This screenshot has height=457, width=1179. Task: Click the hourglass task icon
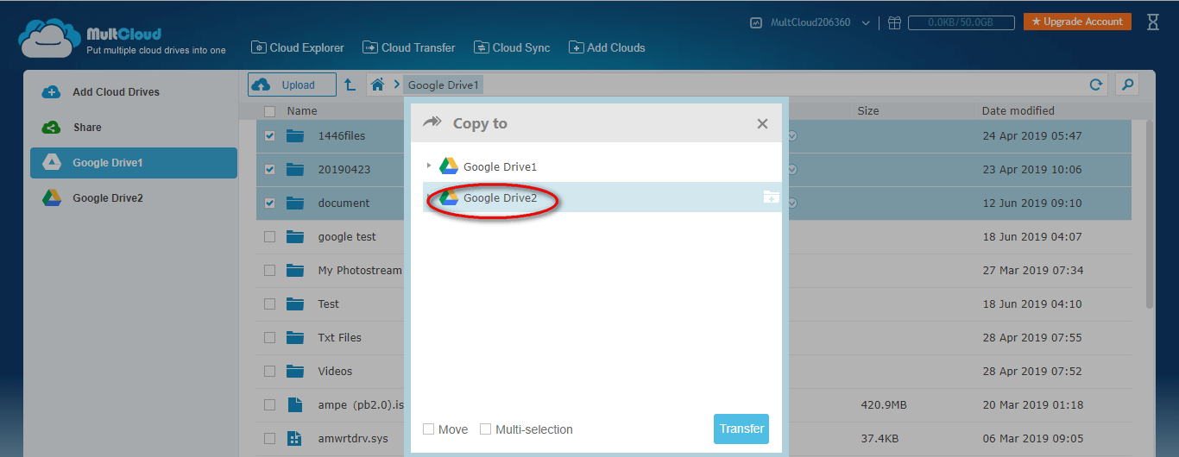tap(1153, 22)
